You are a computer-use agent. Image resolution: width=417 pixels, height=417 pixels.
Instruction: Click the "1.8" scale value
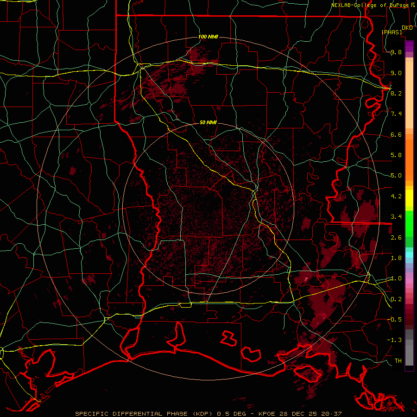pyautogui.click(x=396, y=258)
